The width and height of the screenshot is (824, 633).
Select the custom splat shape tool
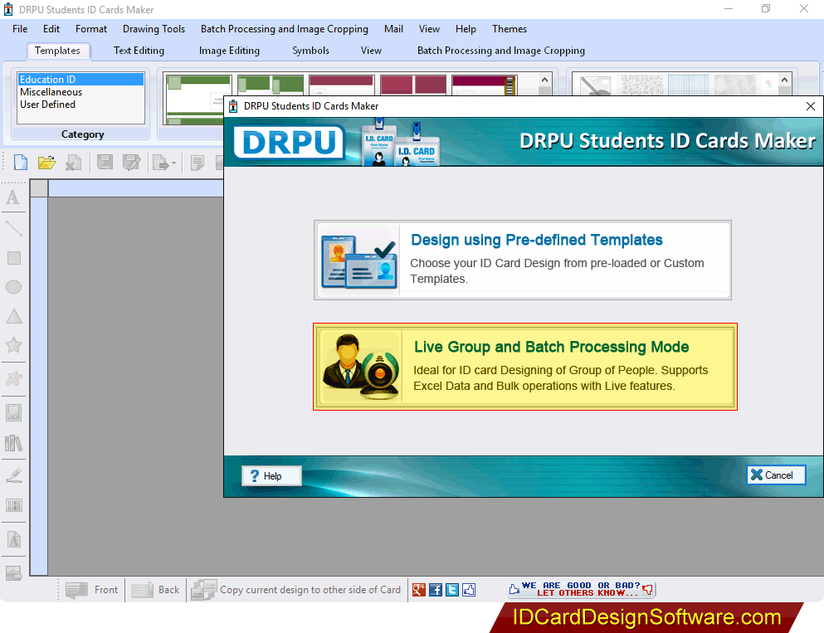(x=13, y=379)
